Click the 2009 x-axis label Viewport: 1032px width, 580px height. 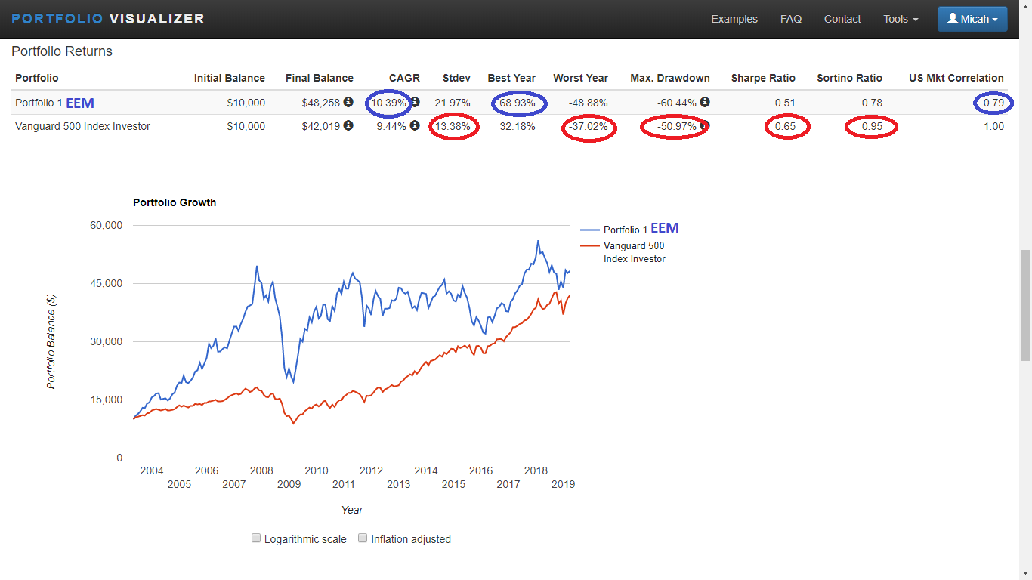289,484
